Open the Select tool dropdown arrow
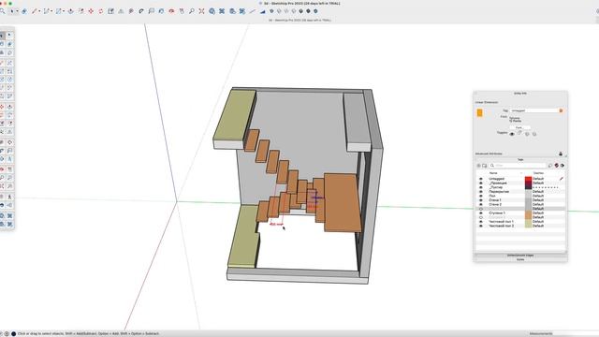This screenshot has width=599, height=337. pyautogui.click(x=17, y=11)
